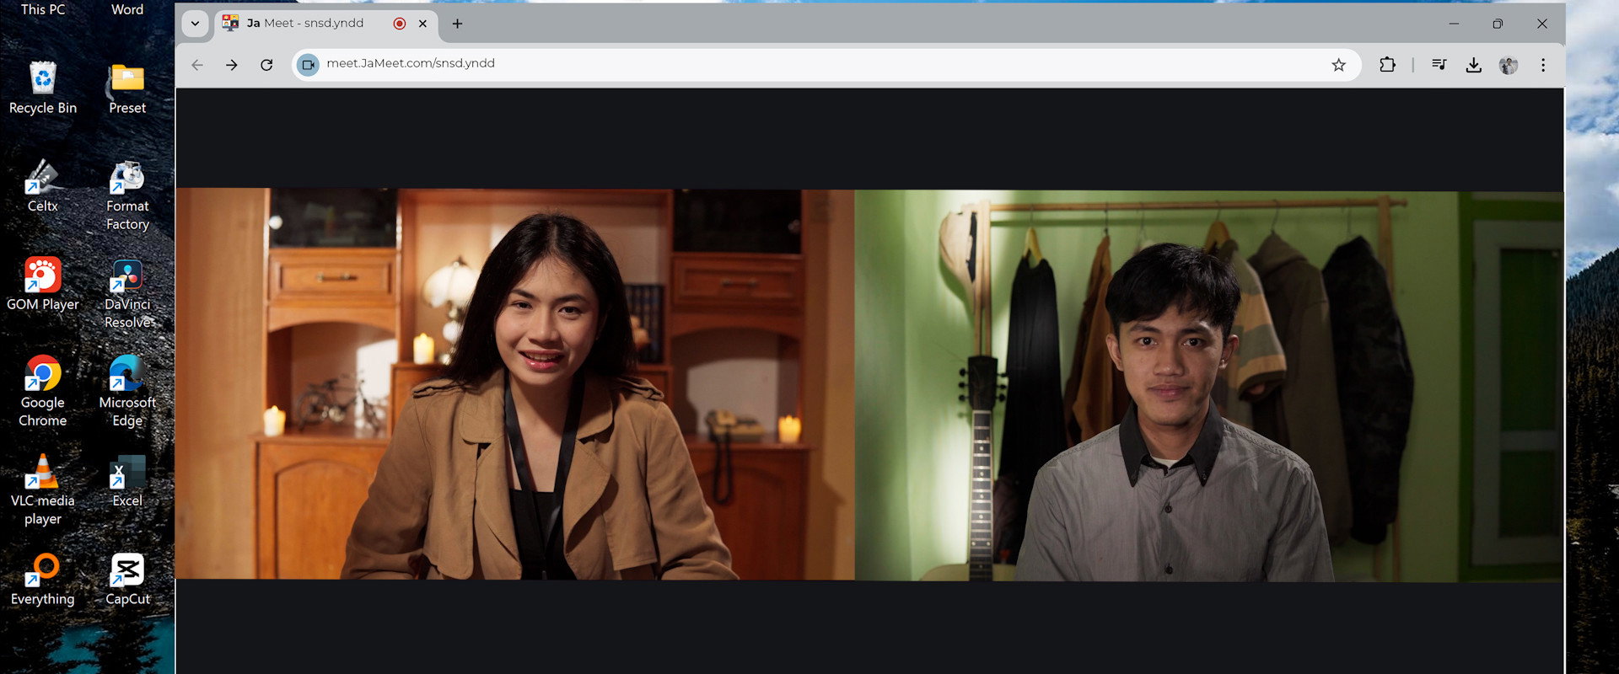Select the man's video feed
This screenshot has width=1619, height=674.
tap(1209, 386)
